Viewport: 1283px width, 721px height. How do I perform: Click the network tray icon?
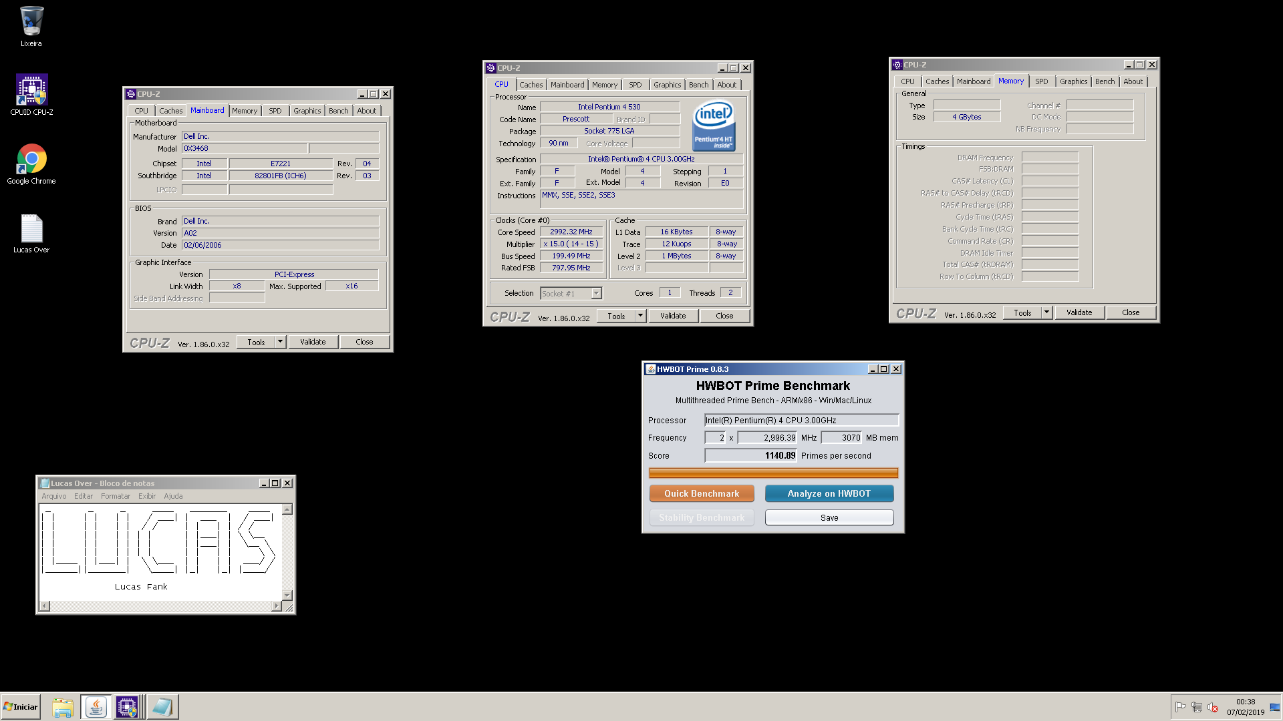pos(1197,707)
